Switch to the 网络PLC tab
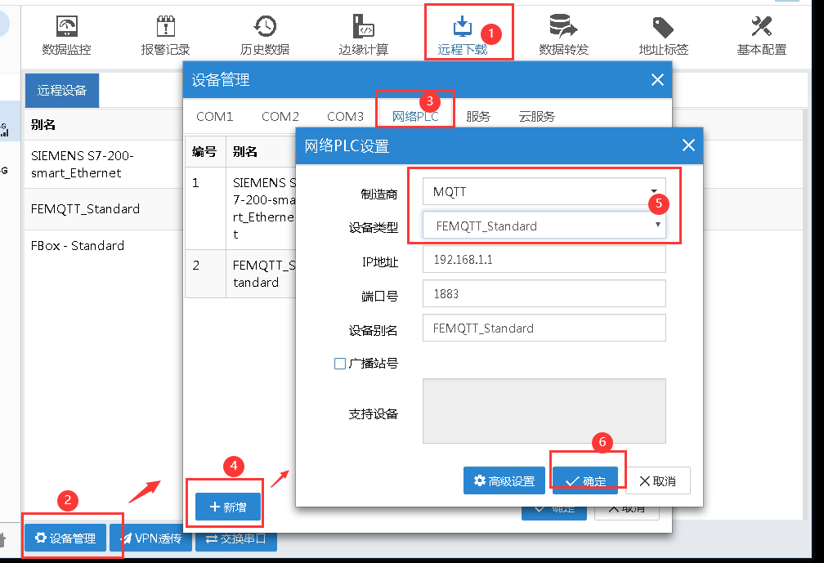The image size is (824, 563). 415,117
